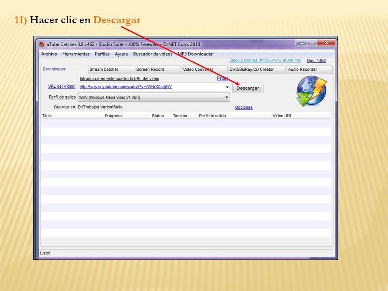Expand the URL history dropdown arrow

[x=227, y=87]
